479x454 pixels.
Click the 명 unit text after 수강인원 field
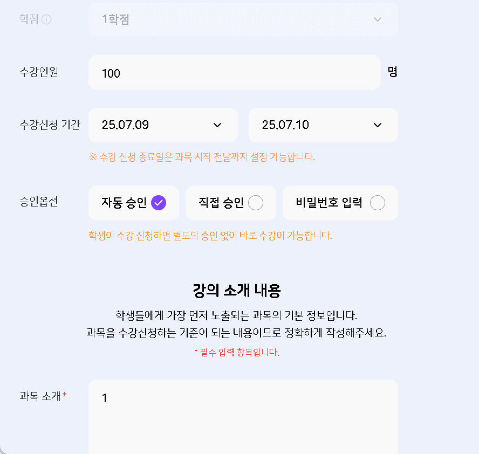point(392,72)
